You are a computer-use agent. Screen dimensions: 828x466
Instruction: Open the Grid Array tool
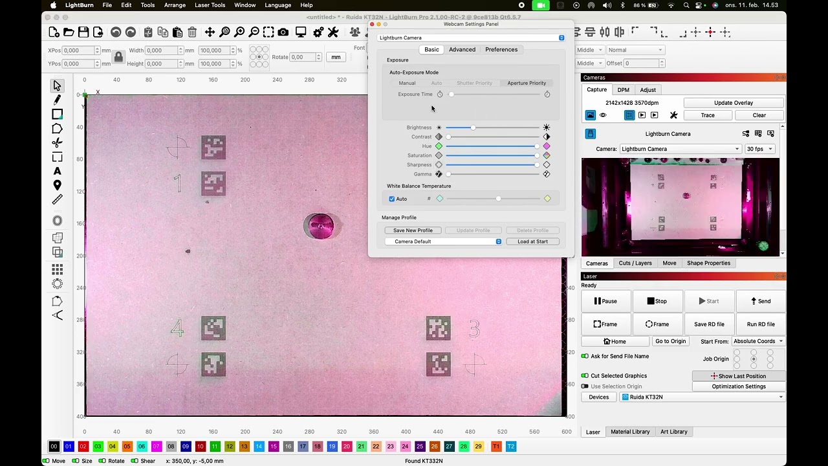tap(57, 269)
